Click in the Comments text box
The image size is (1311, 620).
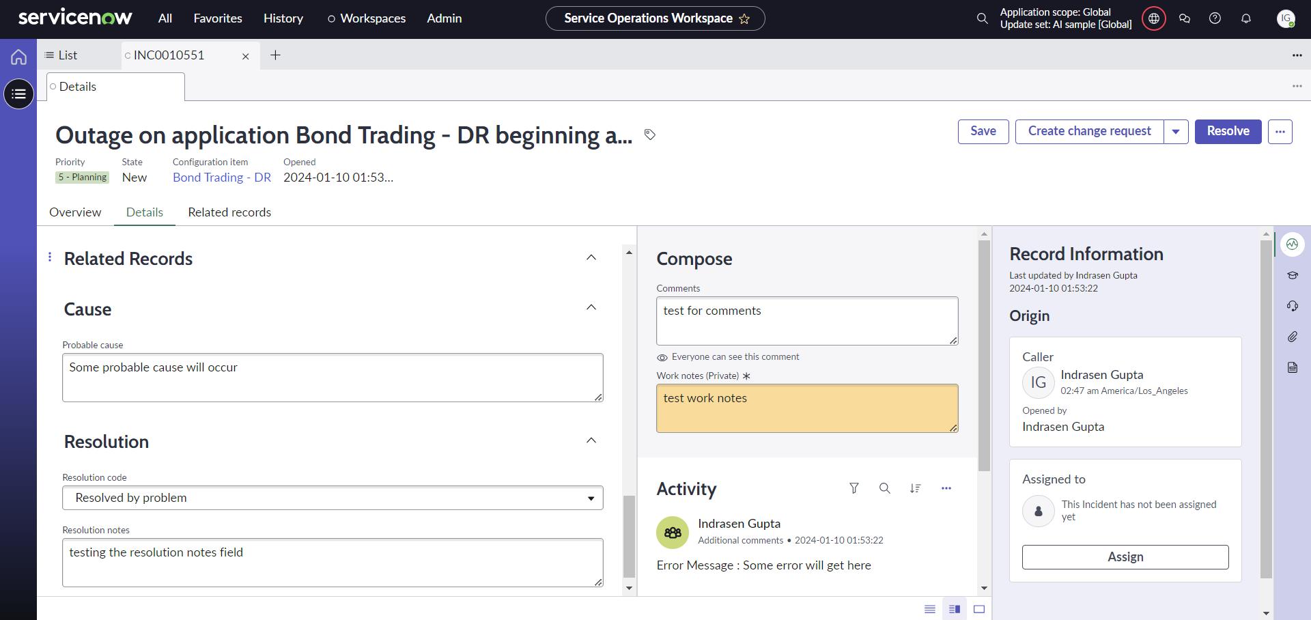click(x=807, y=321)
